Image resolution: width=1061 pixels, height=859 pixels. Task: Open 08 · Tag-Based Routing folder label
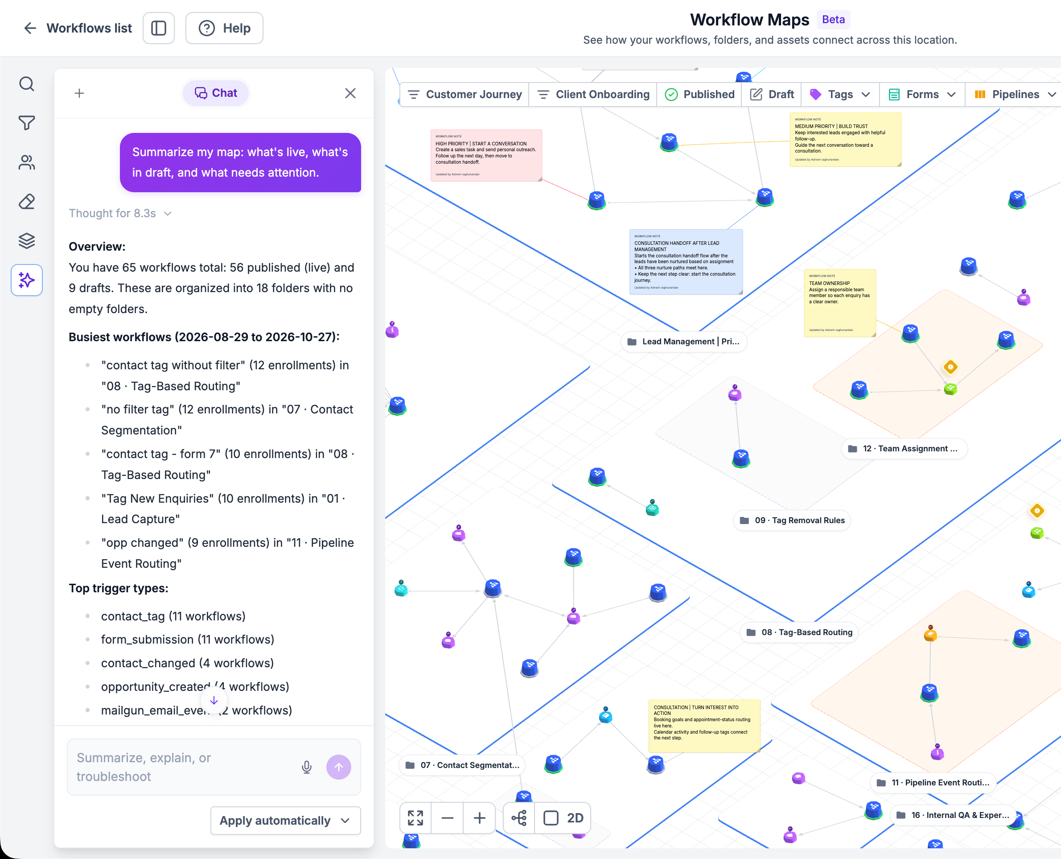799,632
